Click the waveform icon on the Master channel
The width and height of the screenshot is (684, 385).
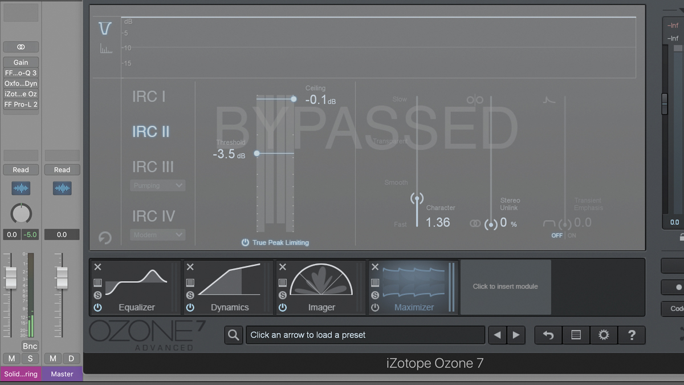point(62,188)
